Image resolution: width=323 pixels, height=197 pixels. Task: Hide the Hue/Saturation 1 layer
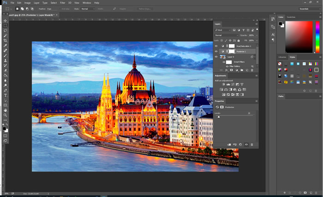click(216, 46)
